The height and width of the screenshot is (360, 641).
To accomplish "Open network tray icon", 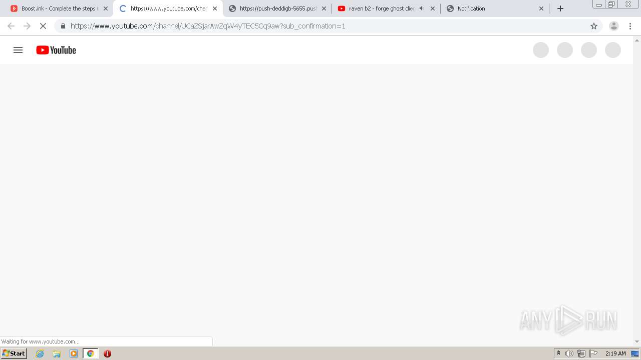I will tap(581, 353).
